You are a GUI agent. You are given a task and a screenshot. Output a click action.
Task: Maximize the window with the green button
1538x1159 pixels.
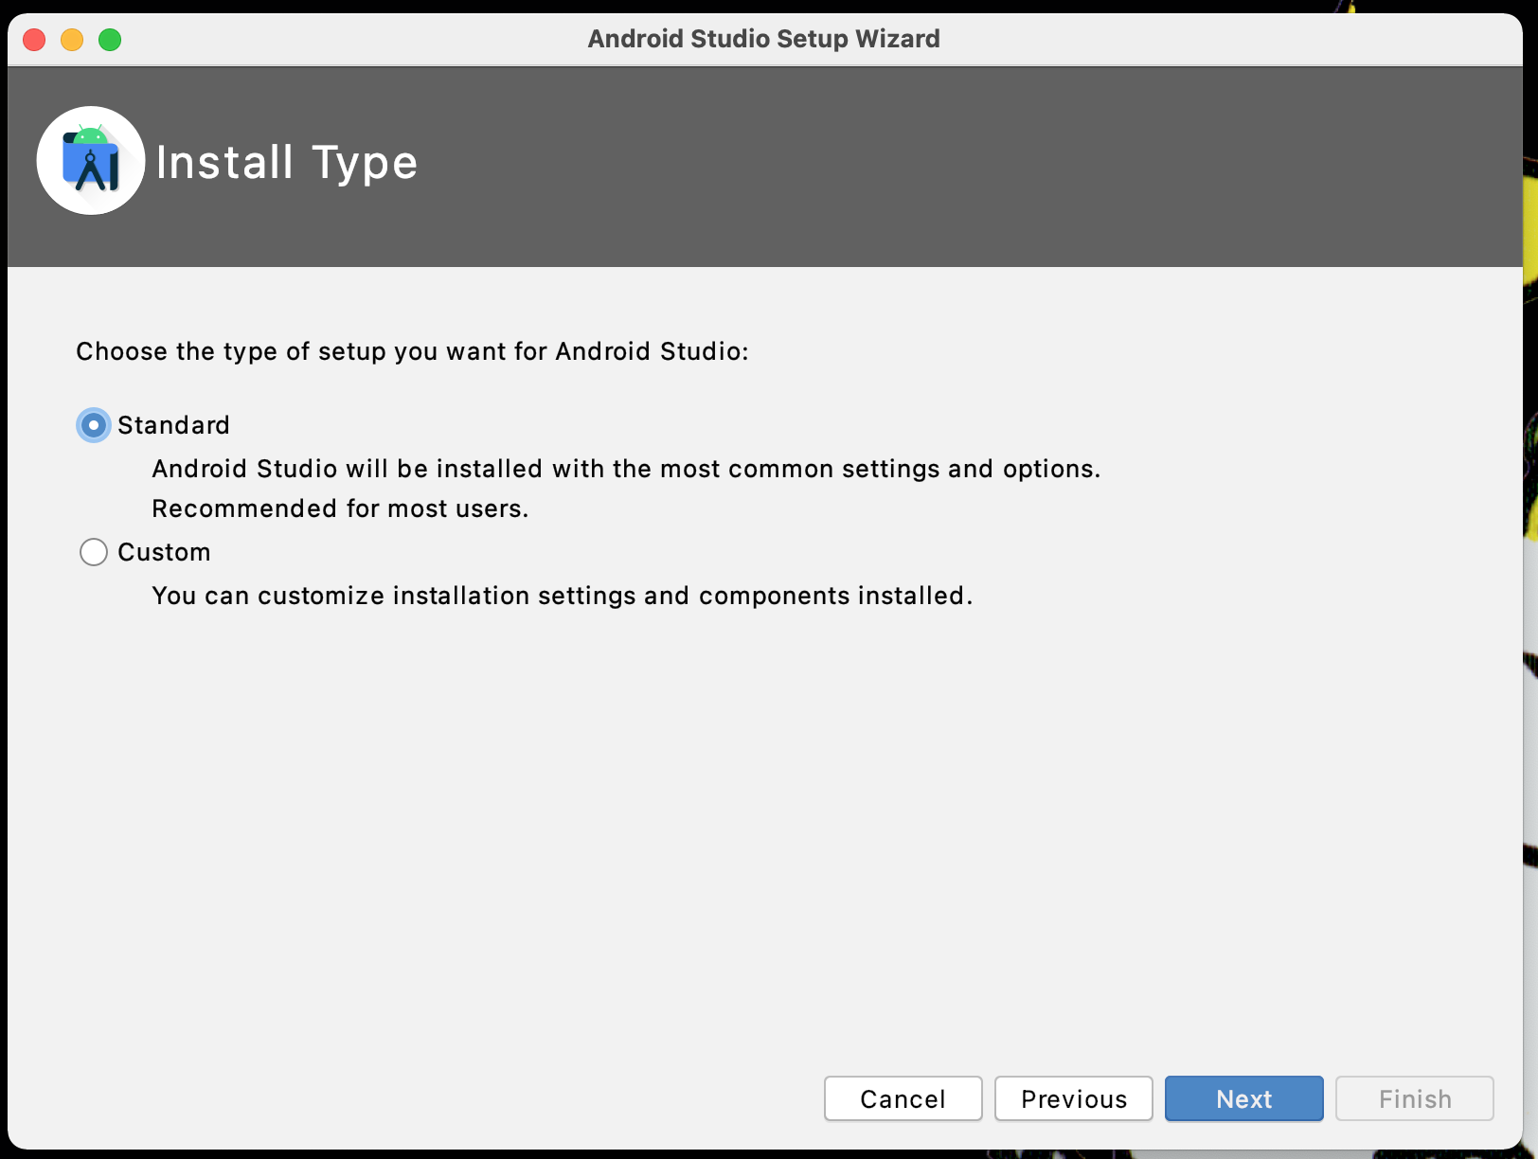pos(110,40)
